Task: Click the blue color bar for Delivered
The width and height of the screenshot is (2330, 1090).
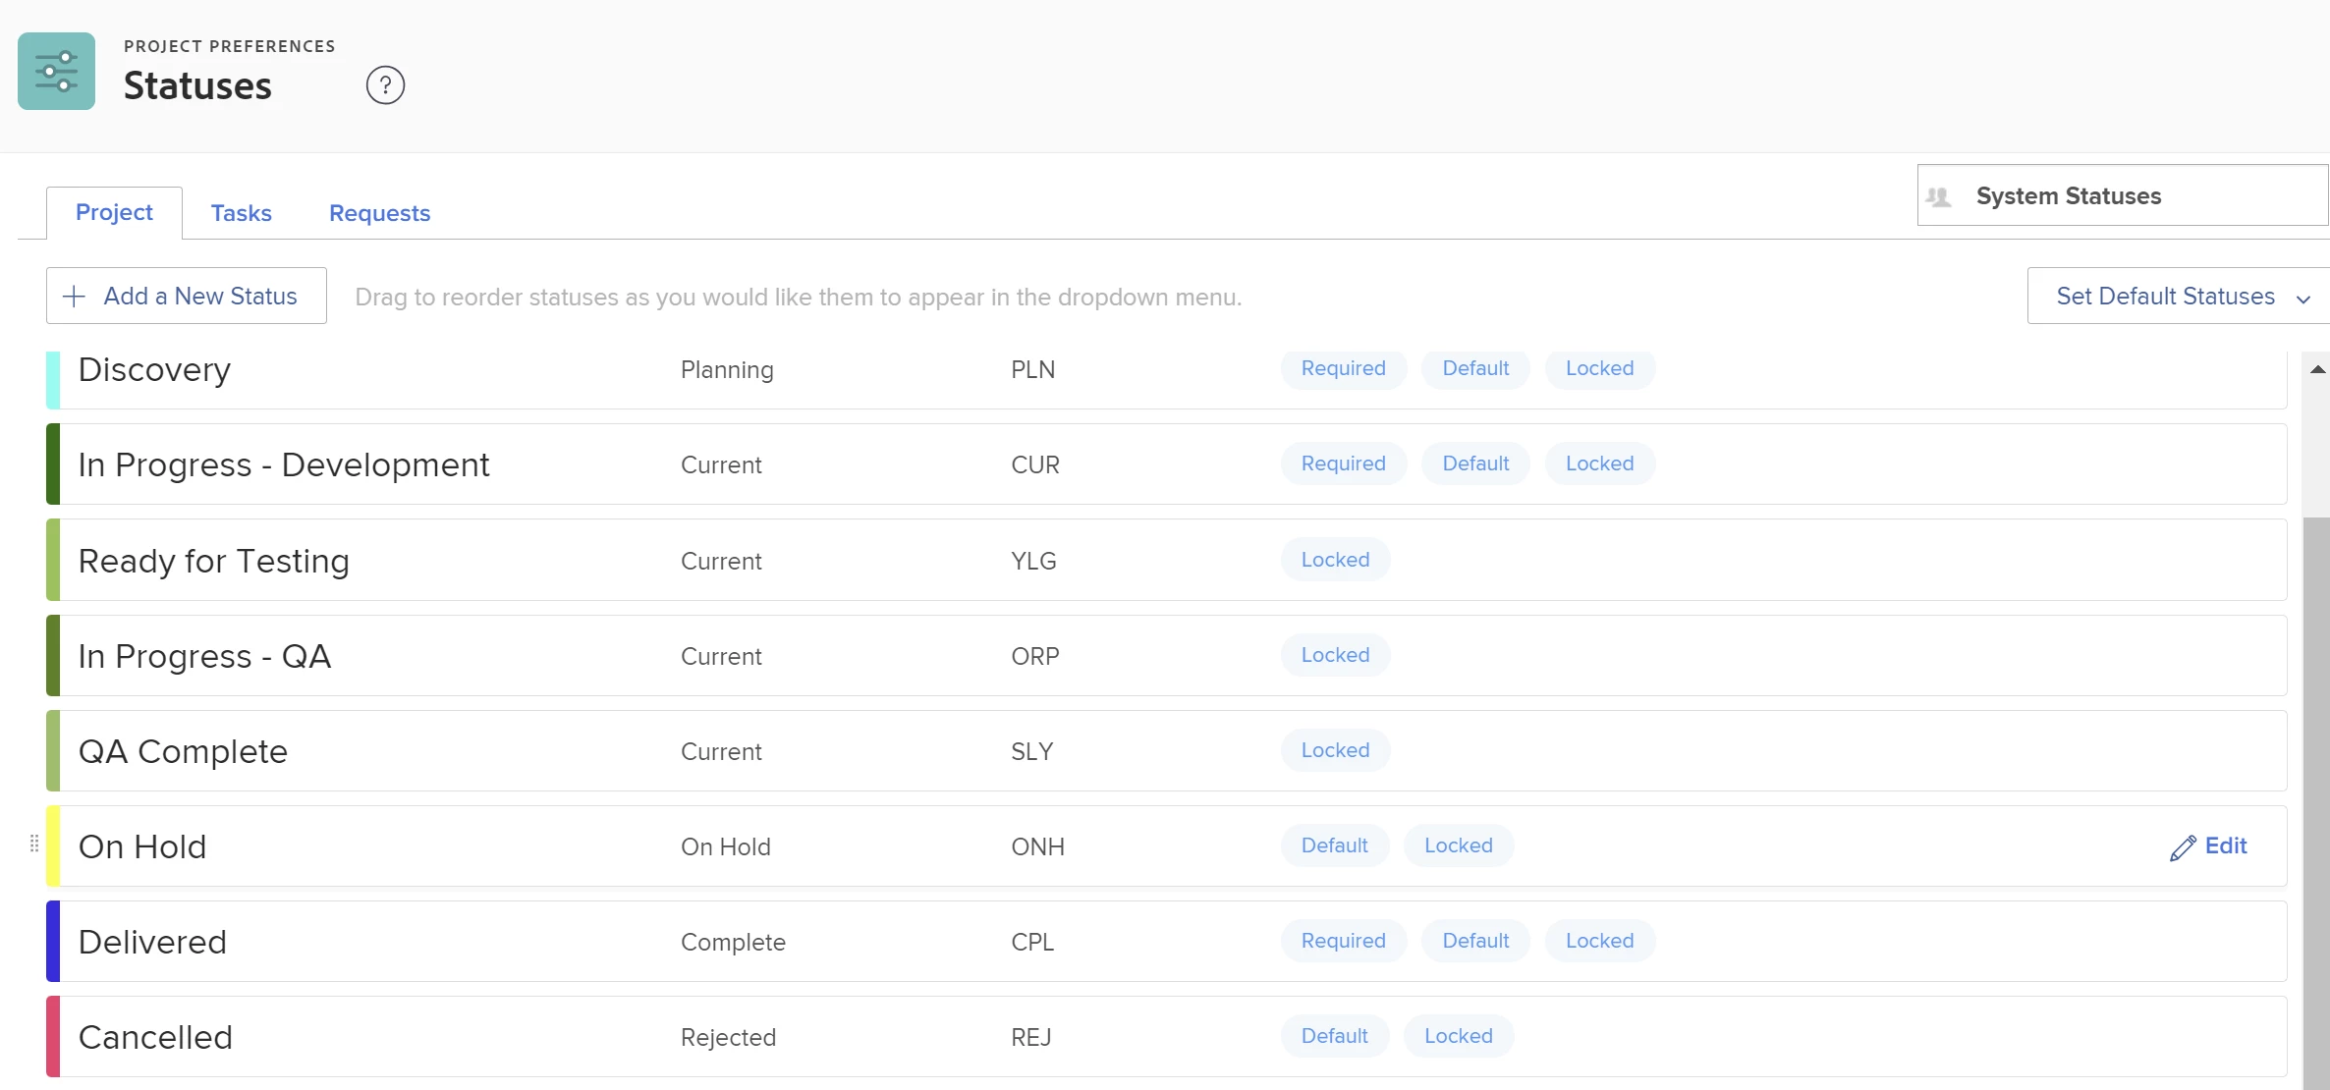Action: [x=53, y=941]
